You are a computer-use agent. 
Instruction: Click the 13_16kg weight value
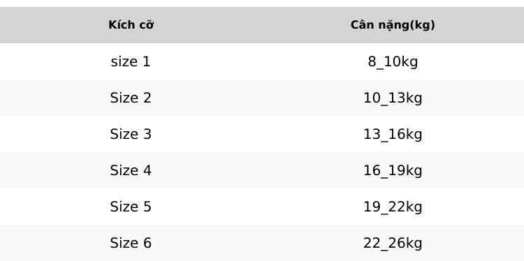[x=393, y=135]
